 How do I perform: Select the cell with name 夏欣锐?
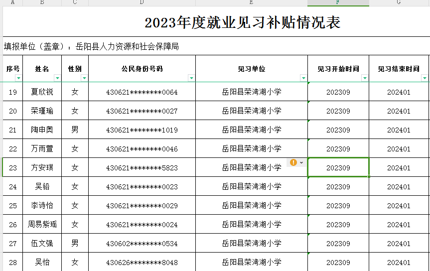42,92
